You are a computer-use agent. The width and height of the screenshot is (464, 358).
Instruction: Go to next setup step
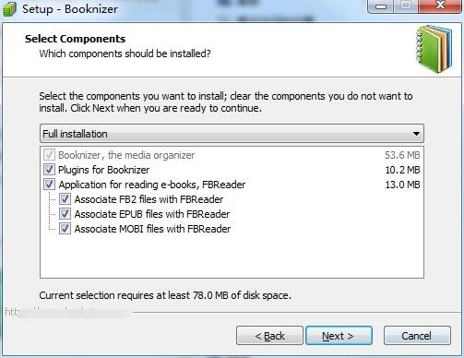(x=339, y=336)
